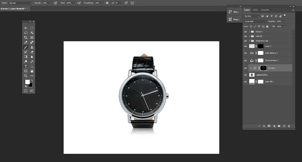Open layer Opacity dropdown arrow
This screenshot has height=162, width=302.
(x=284, y=21)
